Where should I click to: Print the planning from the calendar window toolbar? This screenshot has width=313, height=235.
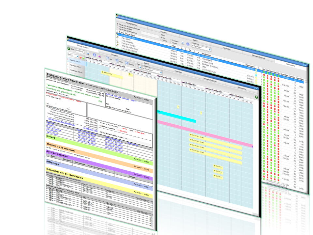(88, 53)
